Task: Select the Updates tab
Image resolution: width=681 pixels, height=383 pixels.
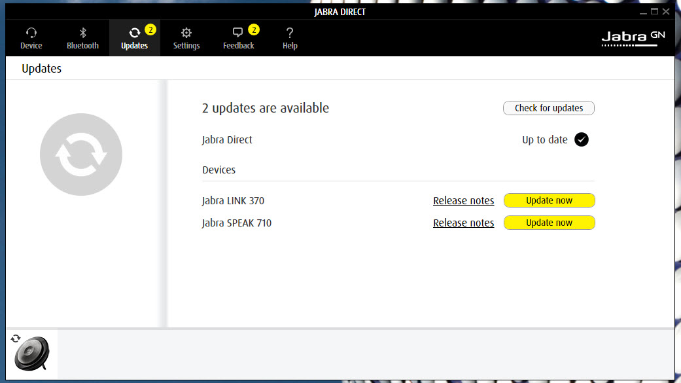Action: [135, 38]
